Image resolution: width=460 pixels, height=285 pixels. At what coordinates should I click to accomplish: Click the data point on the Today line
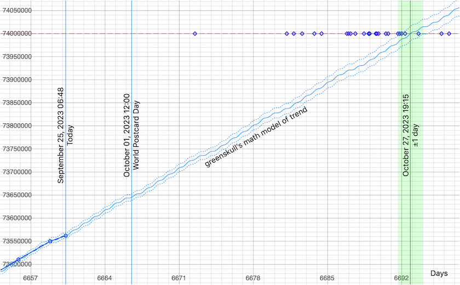pyautogui.click(x=66, y=236)
